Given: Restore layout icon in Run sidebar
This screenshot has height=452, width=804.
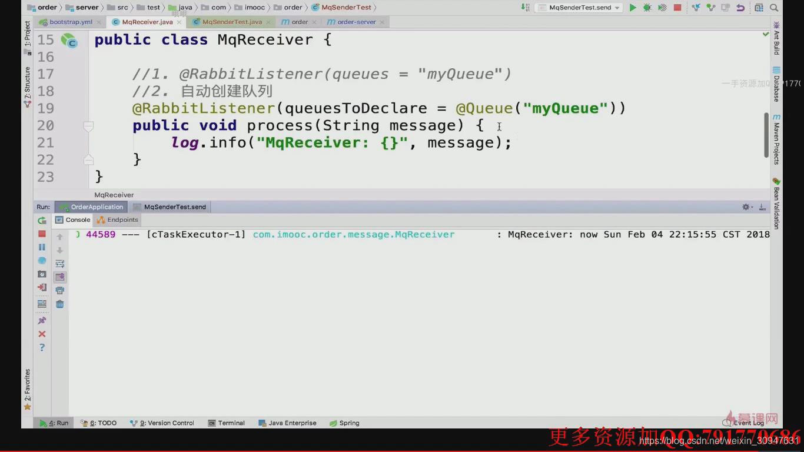Looking at the screenshot, I should point(42,304).
